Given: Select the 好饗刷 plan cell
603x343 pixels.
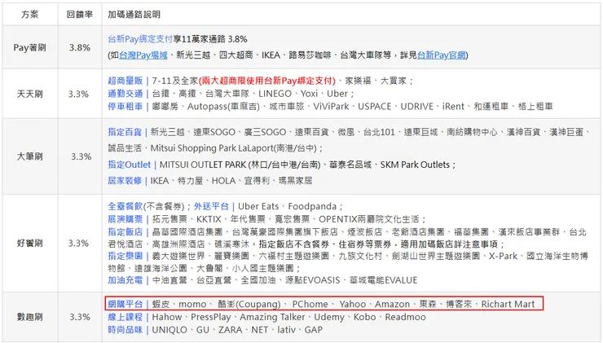Looking at the screenshot, I should (29, 243).
